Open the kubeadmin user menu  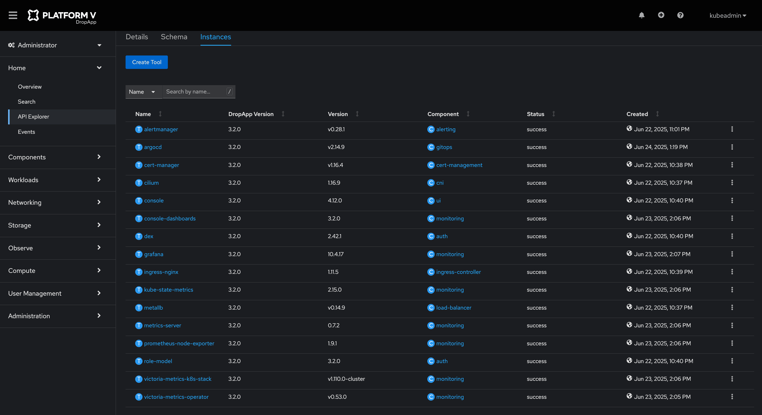728,15
